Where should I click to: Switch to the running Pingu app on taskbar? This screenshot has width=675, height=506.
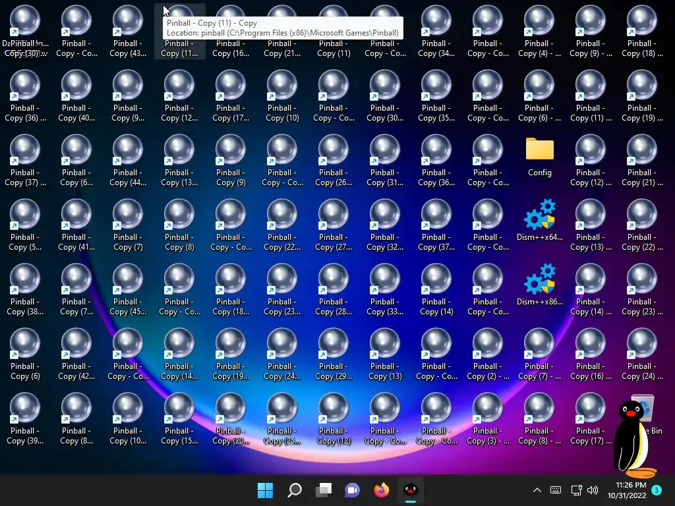(x=411, y=490)
